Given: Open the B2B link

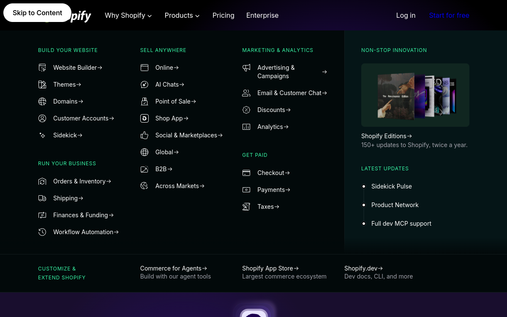Looking at the screenshot, I should tap(164, 169).
